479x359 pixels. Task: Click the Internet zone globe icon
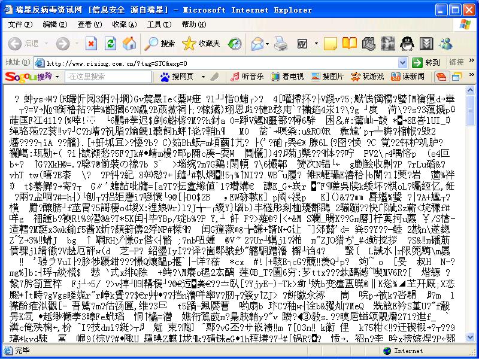tap(387, 351)
